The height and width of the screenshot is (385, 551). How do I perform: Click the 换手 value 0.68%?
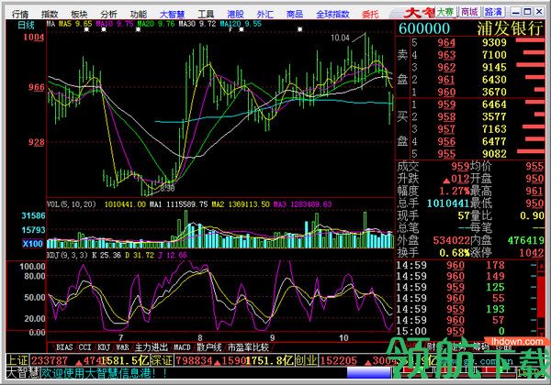point(455,252)
